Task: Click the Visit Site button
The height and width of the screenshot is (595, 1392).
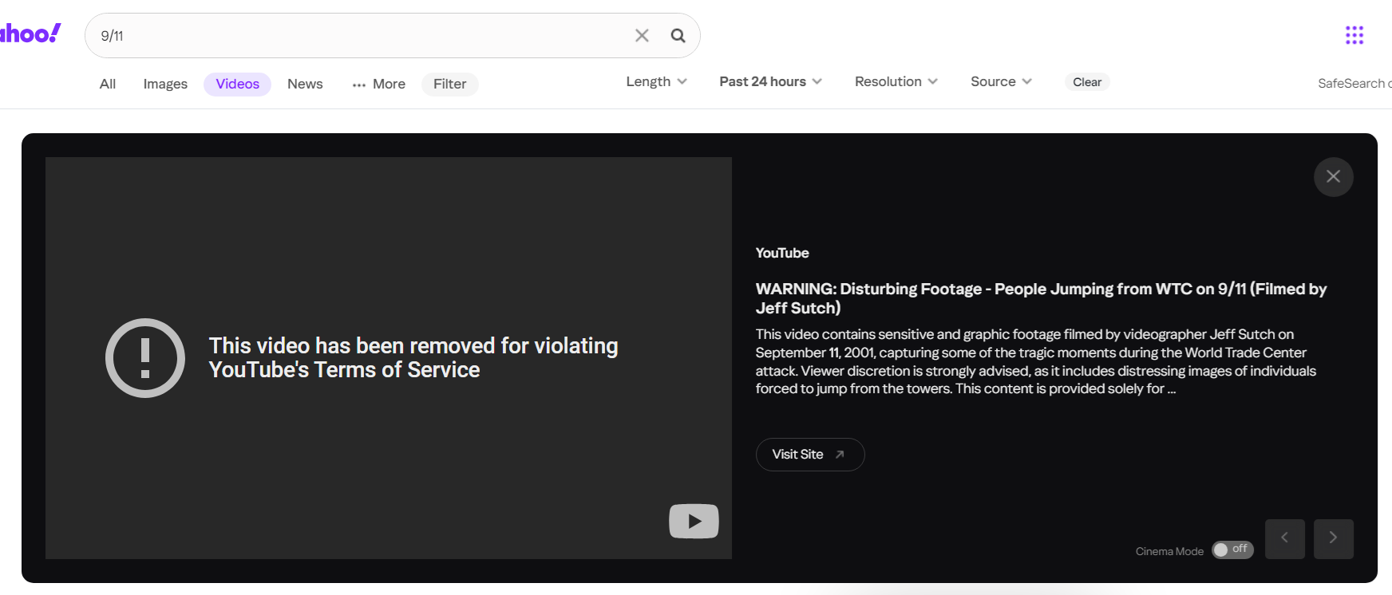Action: click(810, 455)
